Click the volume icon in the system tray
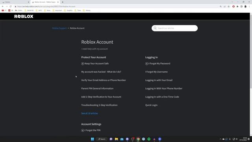 coord(237,139)
